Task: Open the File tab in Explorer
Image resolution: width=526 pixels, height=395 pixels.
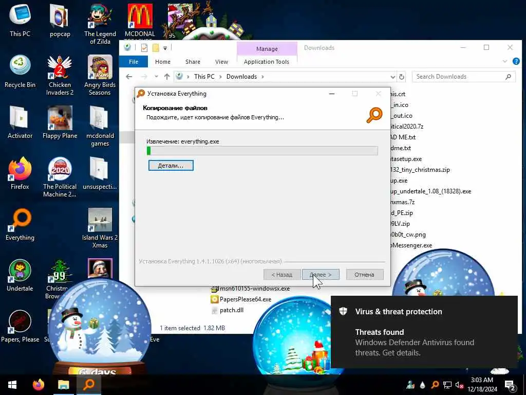Action: coord(134,62)
